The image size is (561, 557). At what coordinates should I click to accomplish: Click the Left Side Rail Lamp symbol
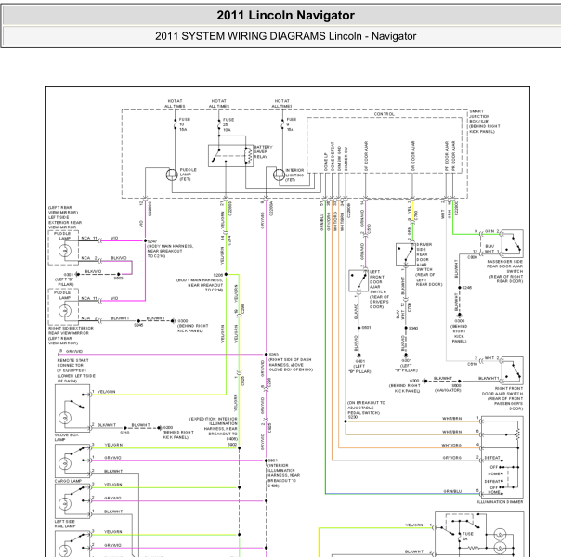point(72,501)
